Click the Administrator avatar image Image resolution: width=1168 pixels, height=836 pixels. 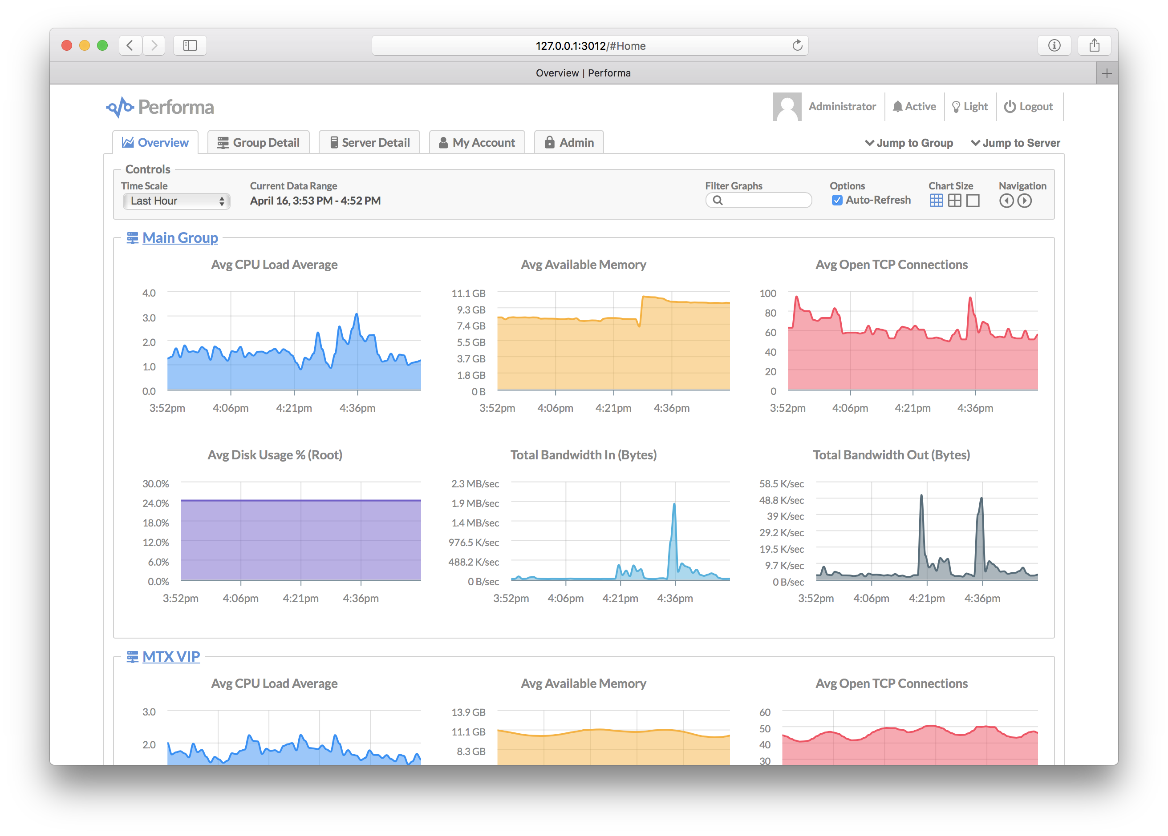coord(787,106)
